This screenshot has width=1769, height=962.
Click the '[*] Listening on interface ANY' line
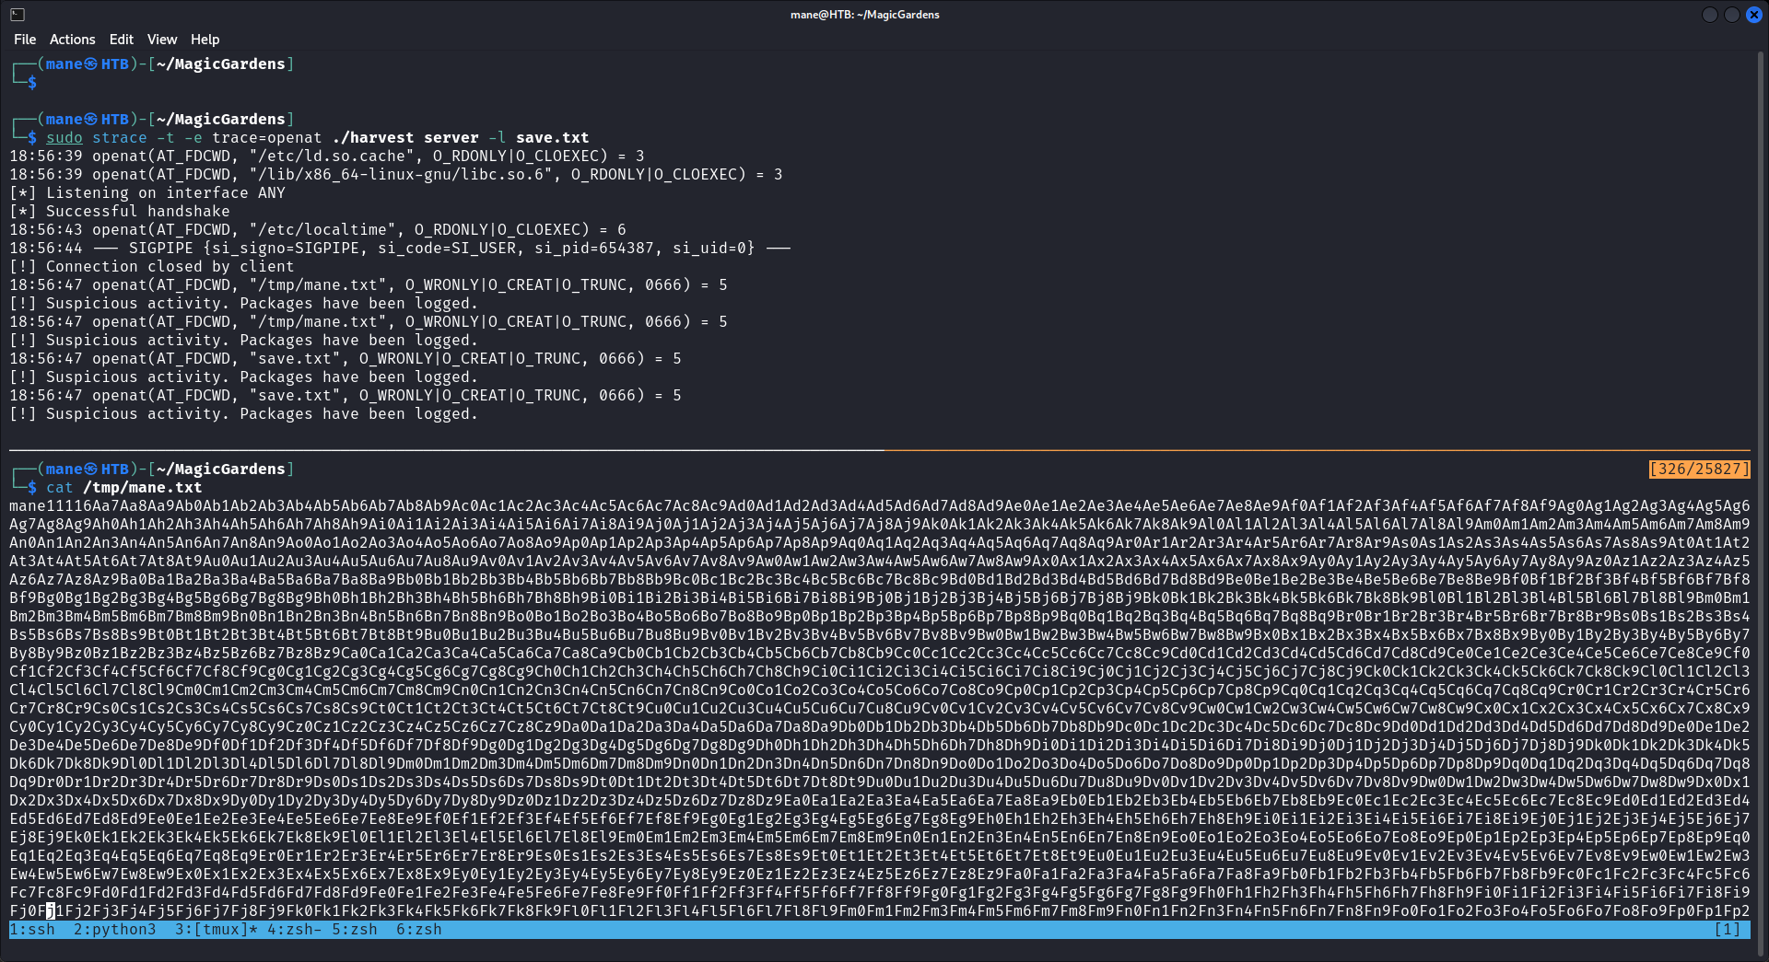tap(147, 193)
